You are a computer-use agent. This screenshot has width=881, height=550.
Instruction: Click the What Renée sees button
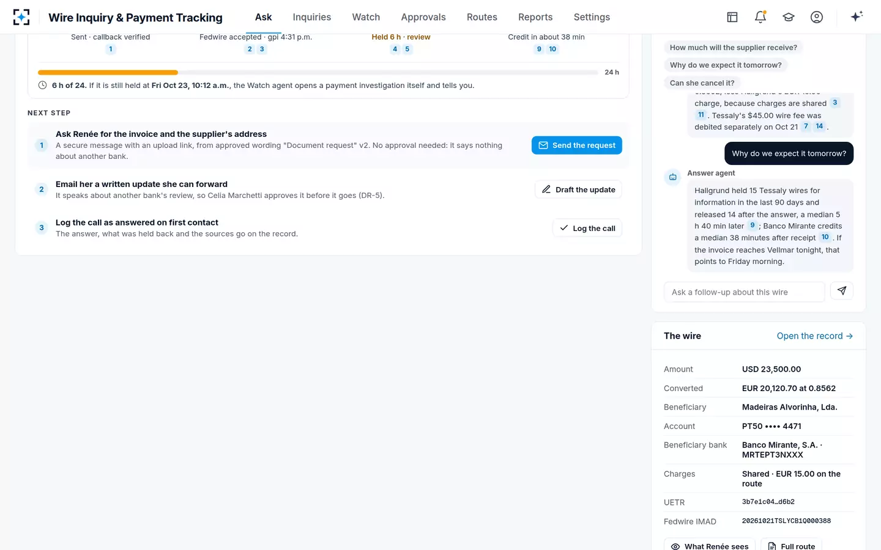710,546
